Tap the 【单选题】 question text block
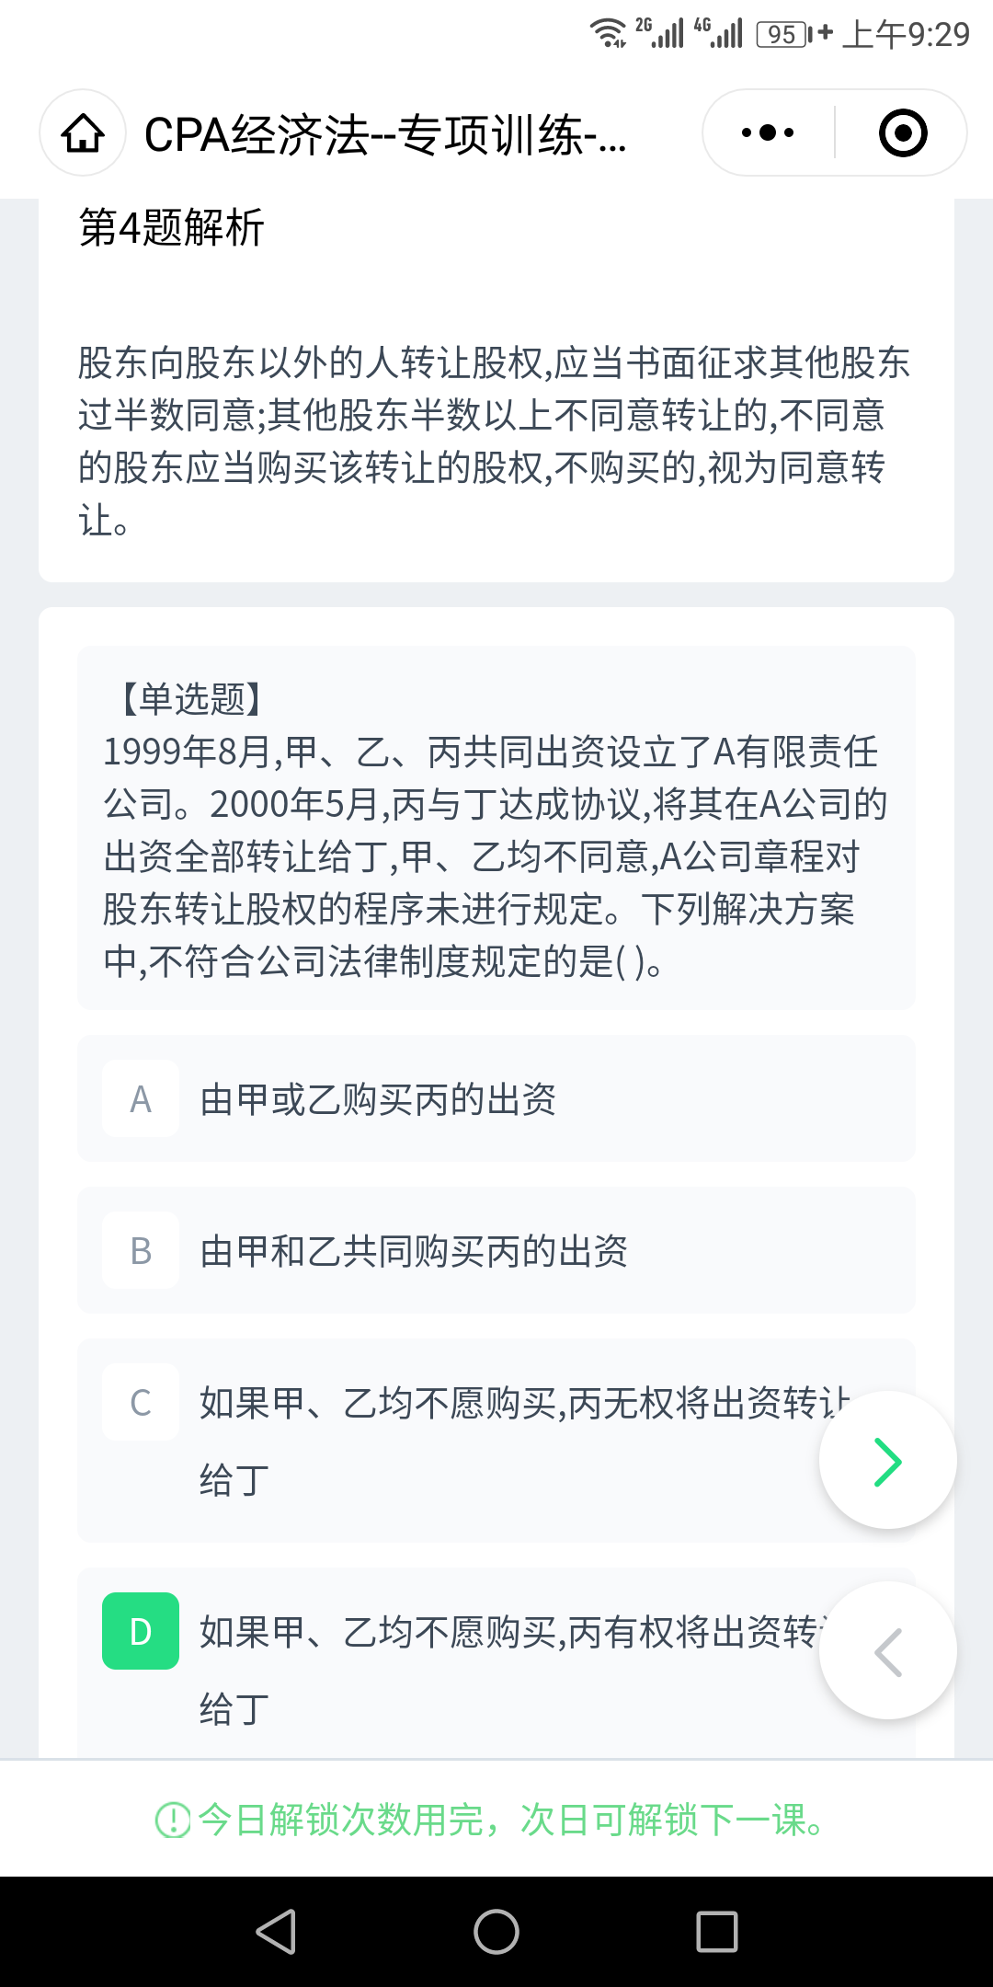This screenshot has height=1987, width=993. tap(496, 828)
